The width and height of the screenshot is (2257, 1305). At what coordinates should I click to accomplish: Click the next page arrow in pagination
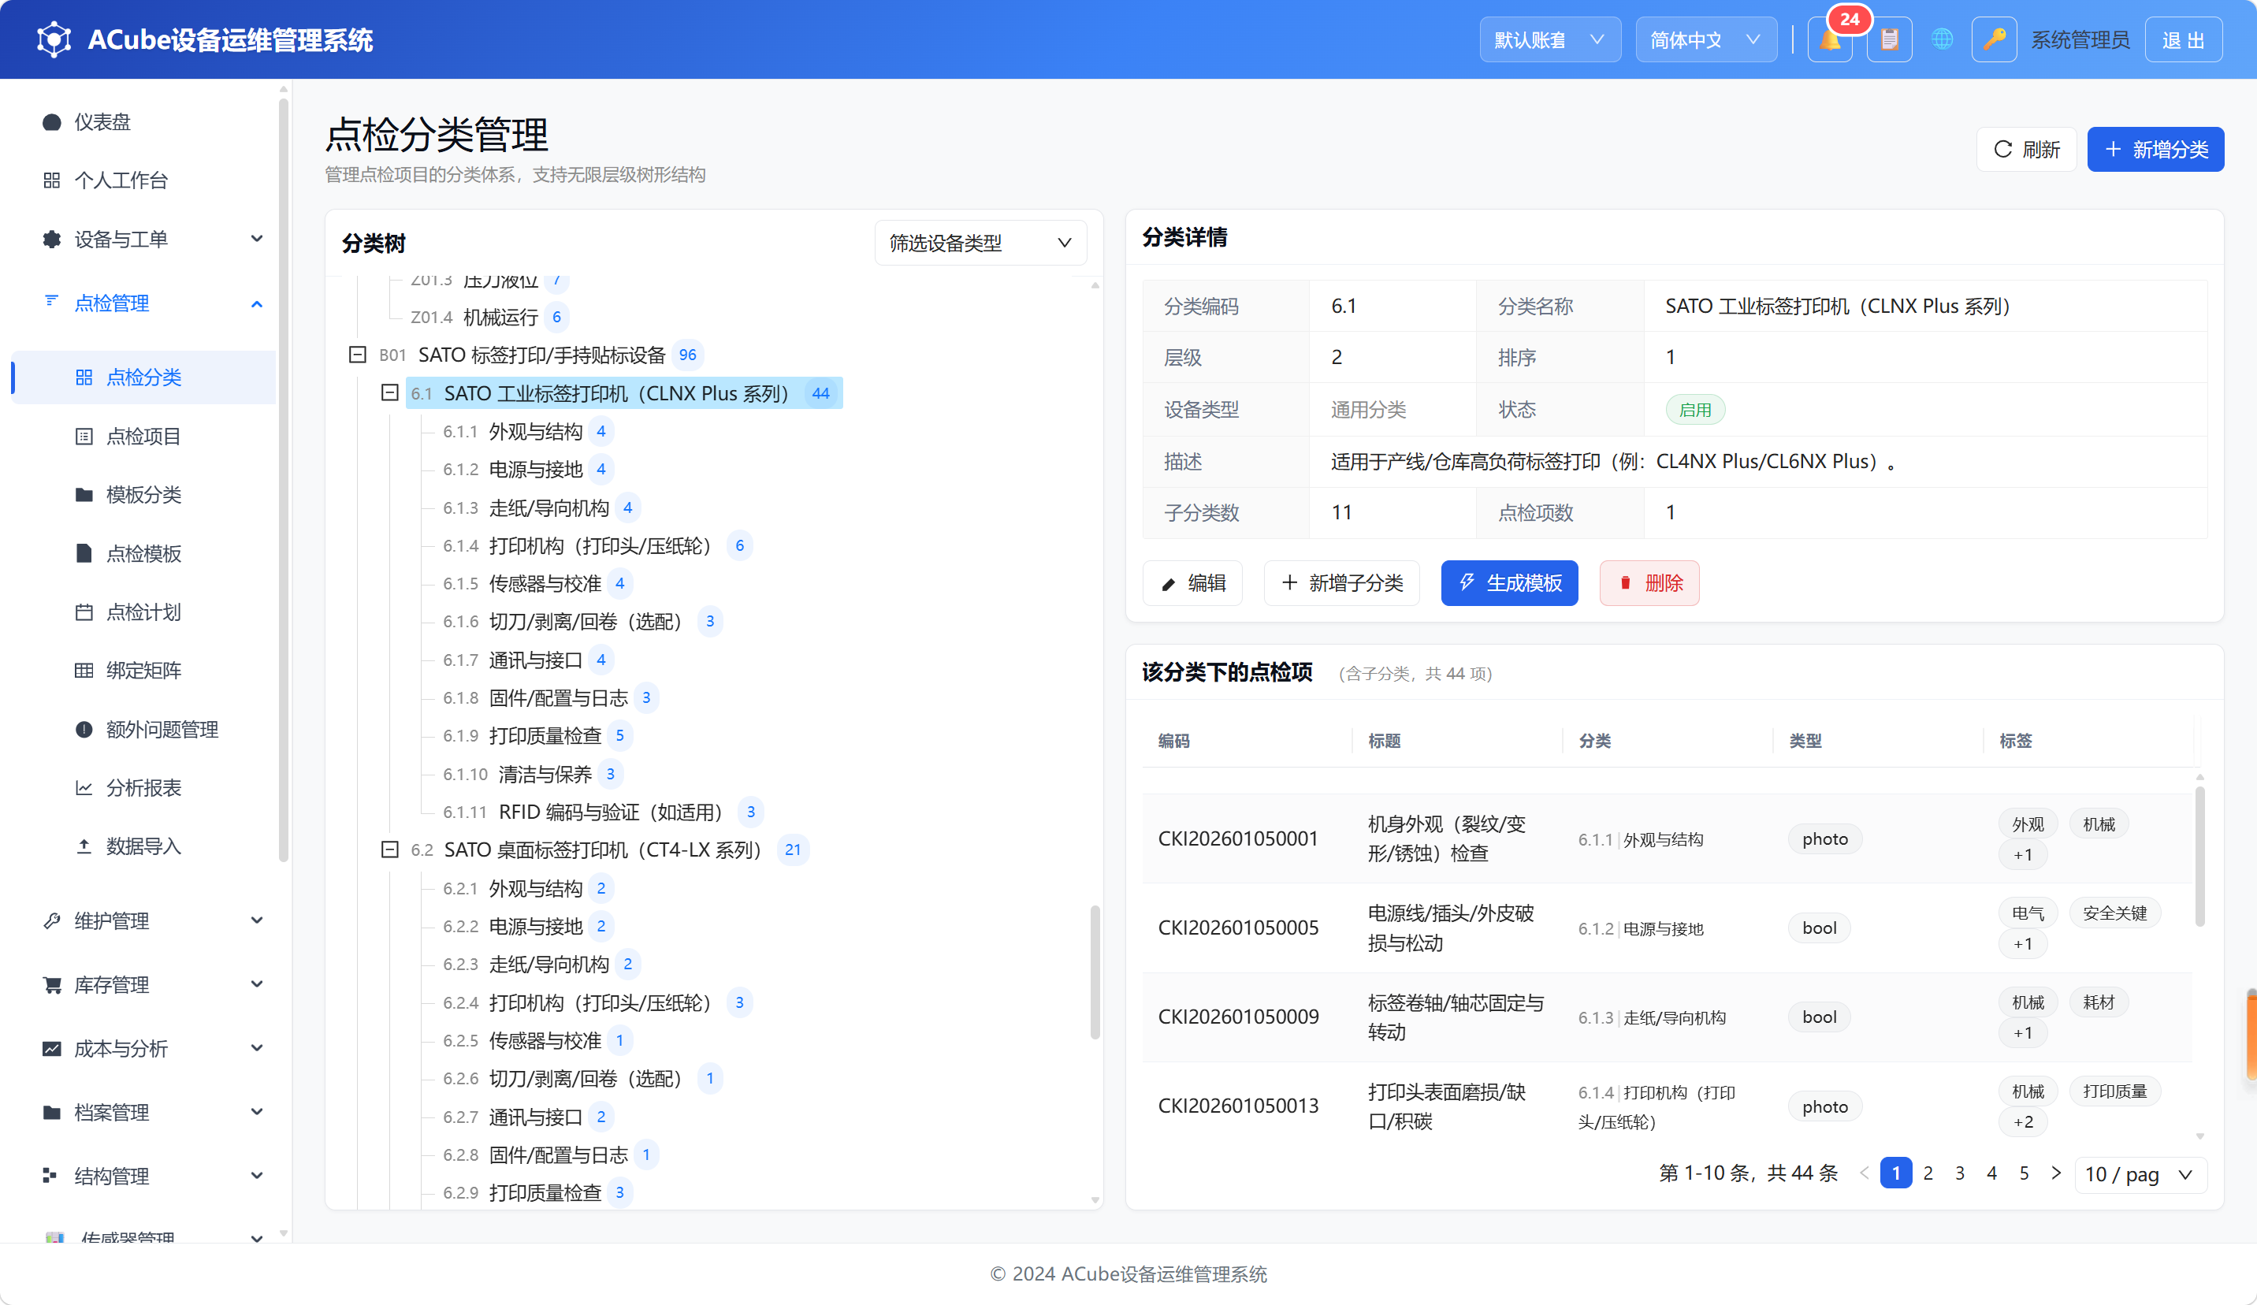[2056, 1173]
